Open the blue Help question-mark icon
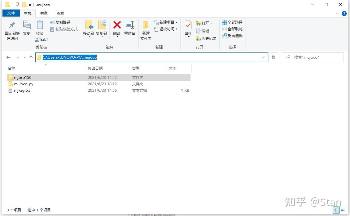Screen dimensions: 350x216 pyautogui.click(x=344, y=13)
